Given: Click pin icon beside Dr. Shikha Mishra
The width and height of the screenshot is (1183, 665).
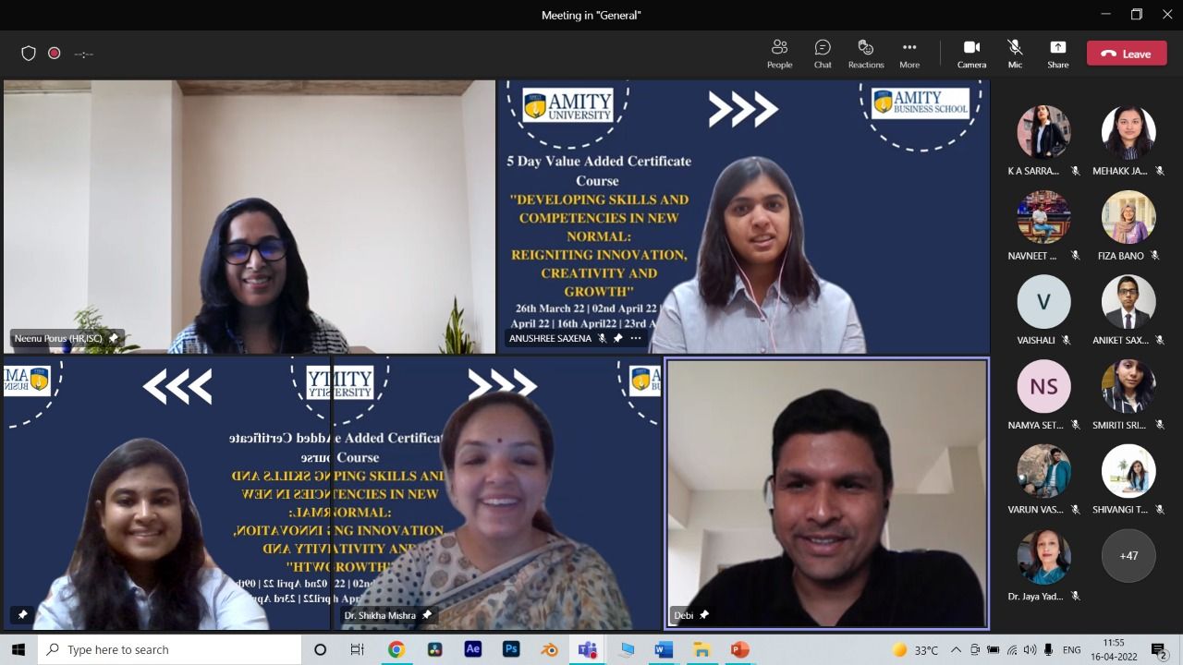Looking at the screenshot, I should 427,615.
